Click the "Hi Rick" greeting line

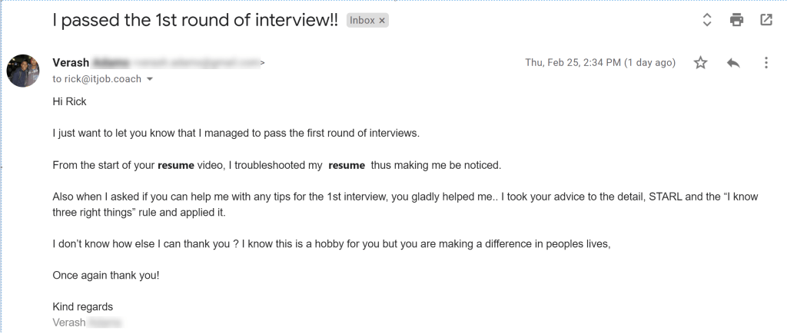click(71, 101)
